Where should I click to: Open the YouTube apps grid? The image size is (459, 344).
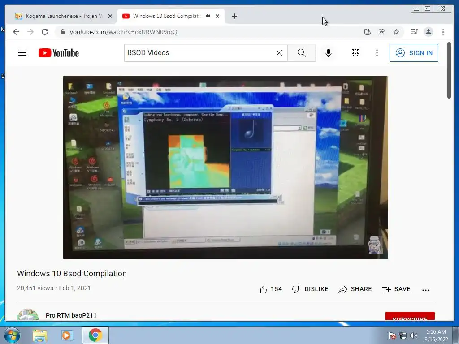point(355,53)
